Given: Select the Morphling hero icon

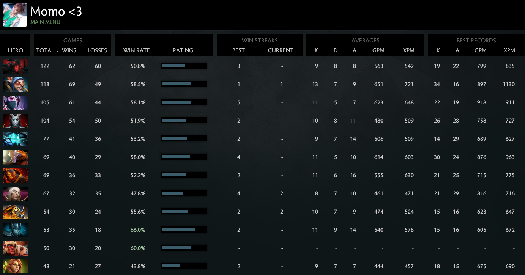Looking at the screenshot, I should 15,139.
